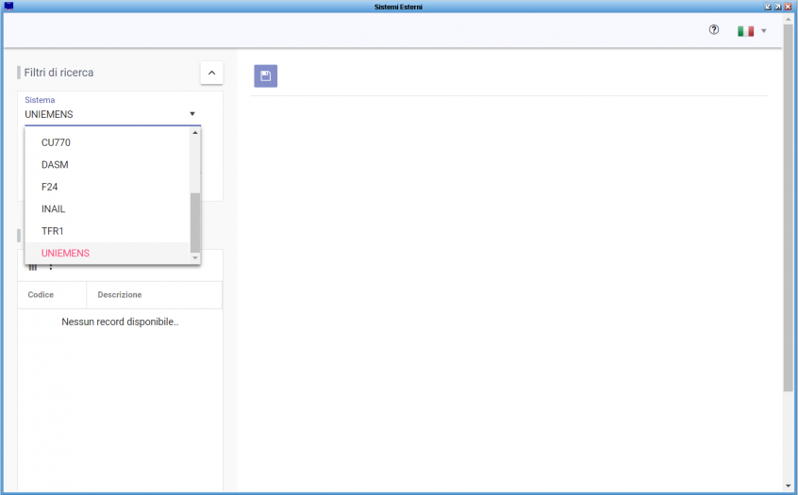Maximize the Sistemi Esterni window
The height and width of the screenshot is (495, 798).
[778, 7]
